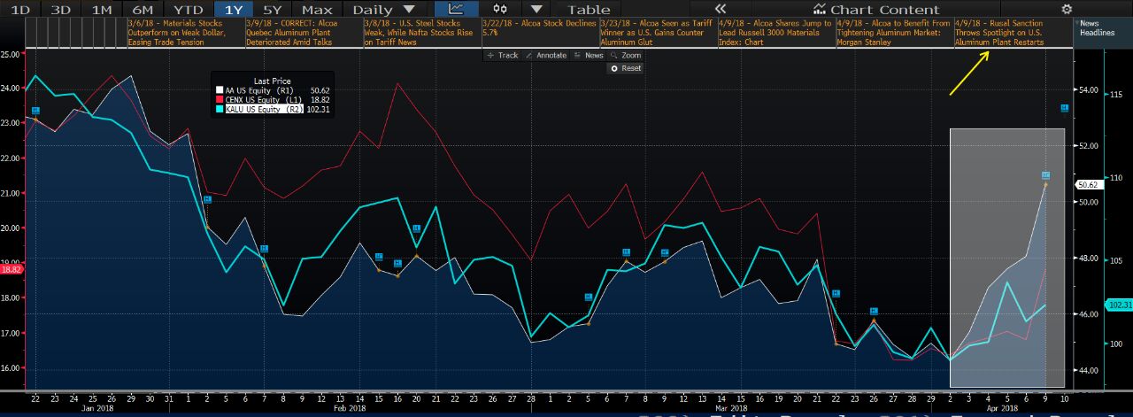Click the news marker icon at Feb 2
The width and height of the screenshot is (1133, 417).
pyautogui.click(x=207, y=199)
